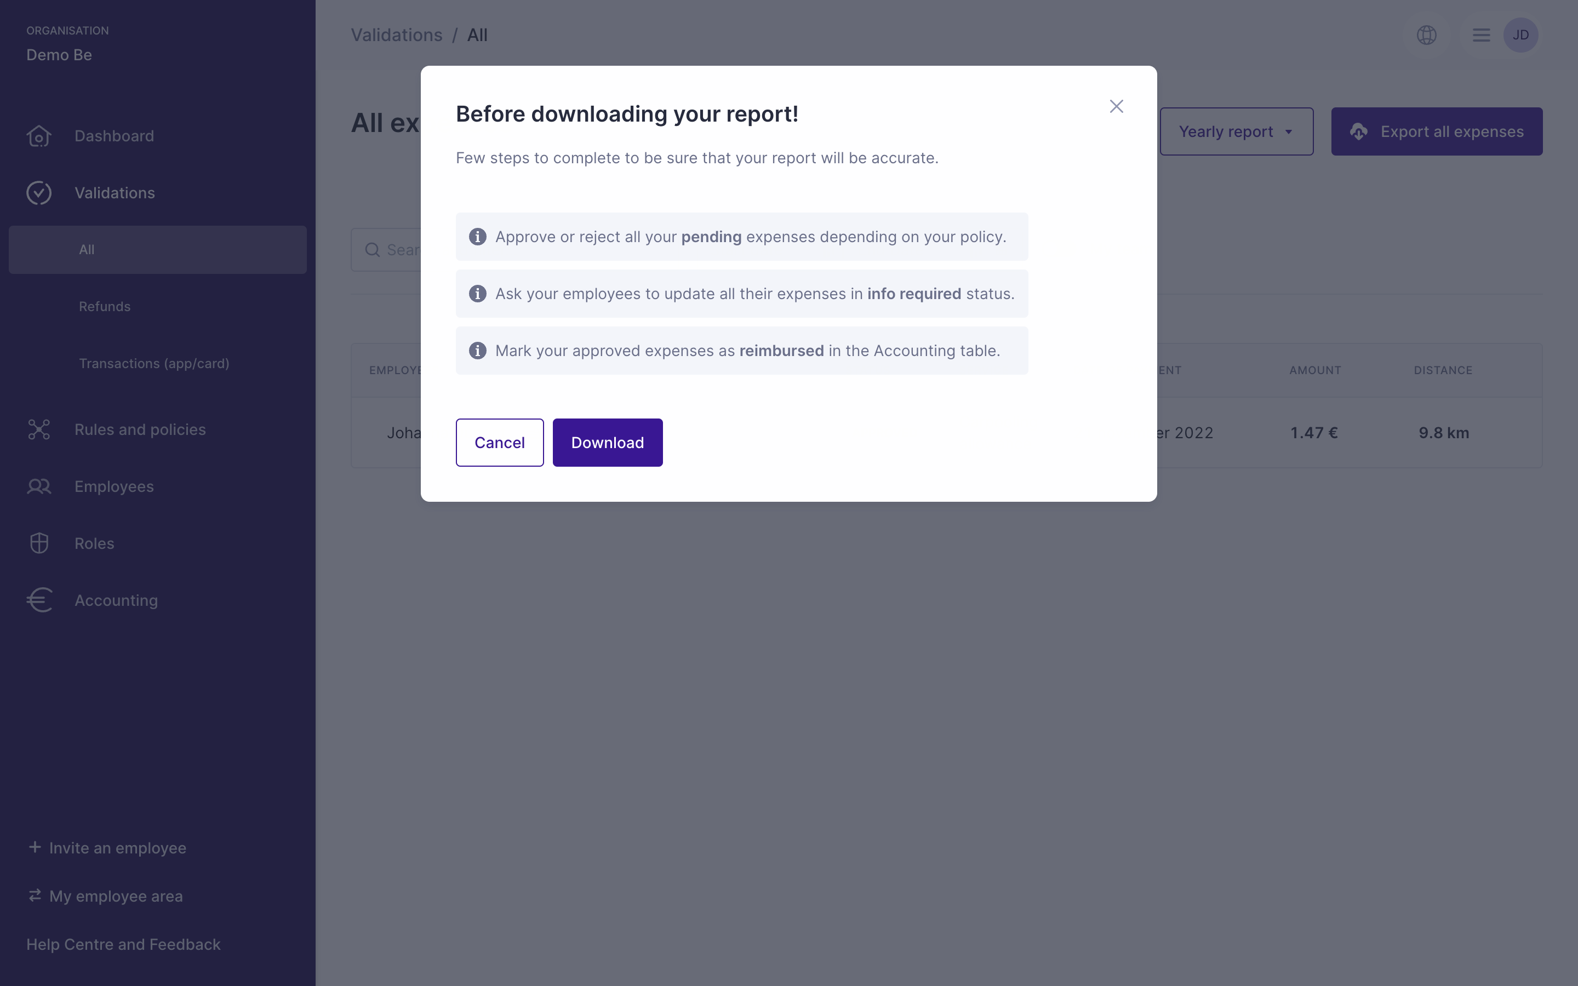Click Export all expenses button
The width and height of the screenshot is (1578, 986).
(1437, 131)
